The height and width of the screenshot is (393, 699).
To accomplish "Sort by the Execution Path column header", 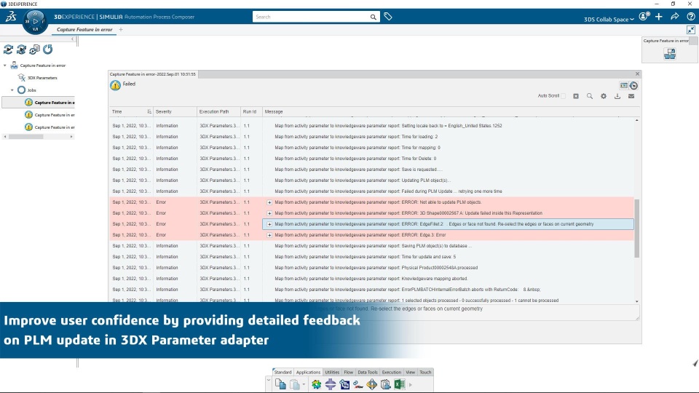I will point(218,112).
